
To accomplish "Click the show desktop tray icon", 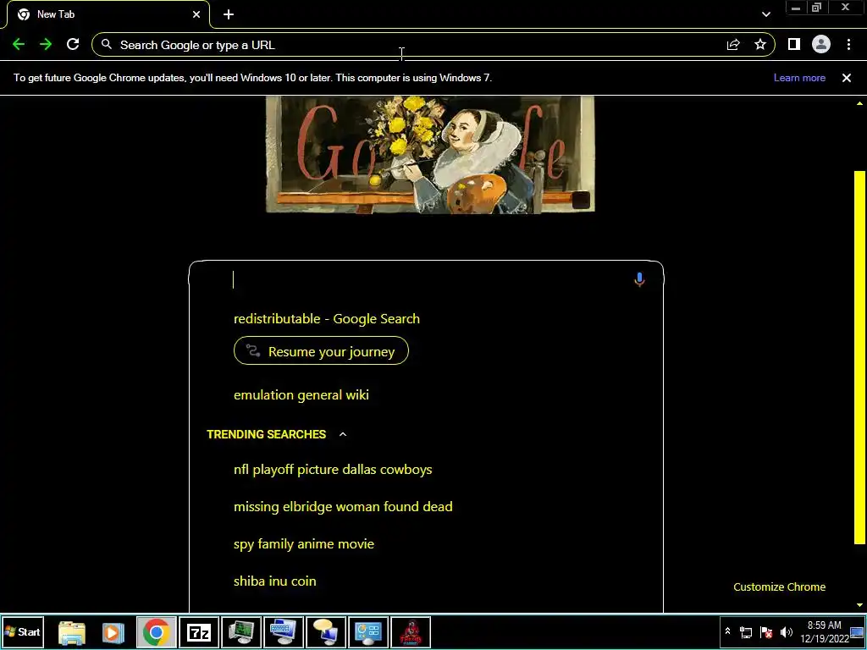I will tap(857, 632).
